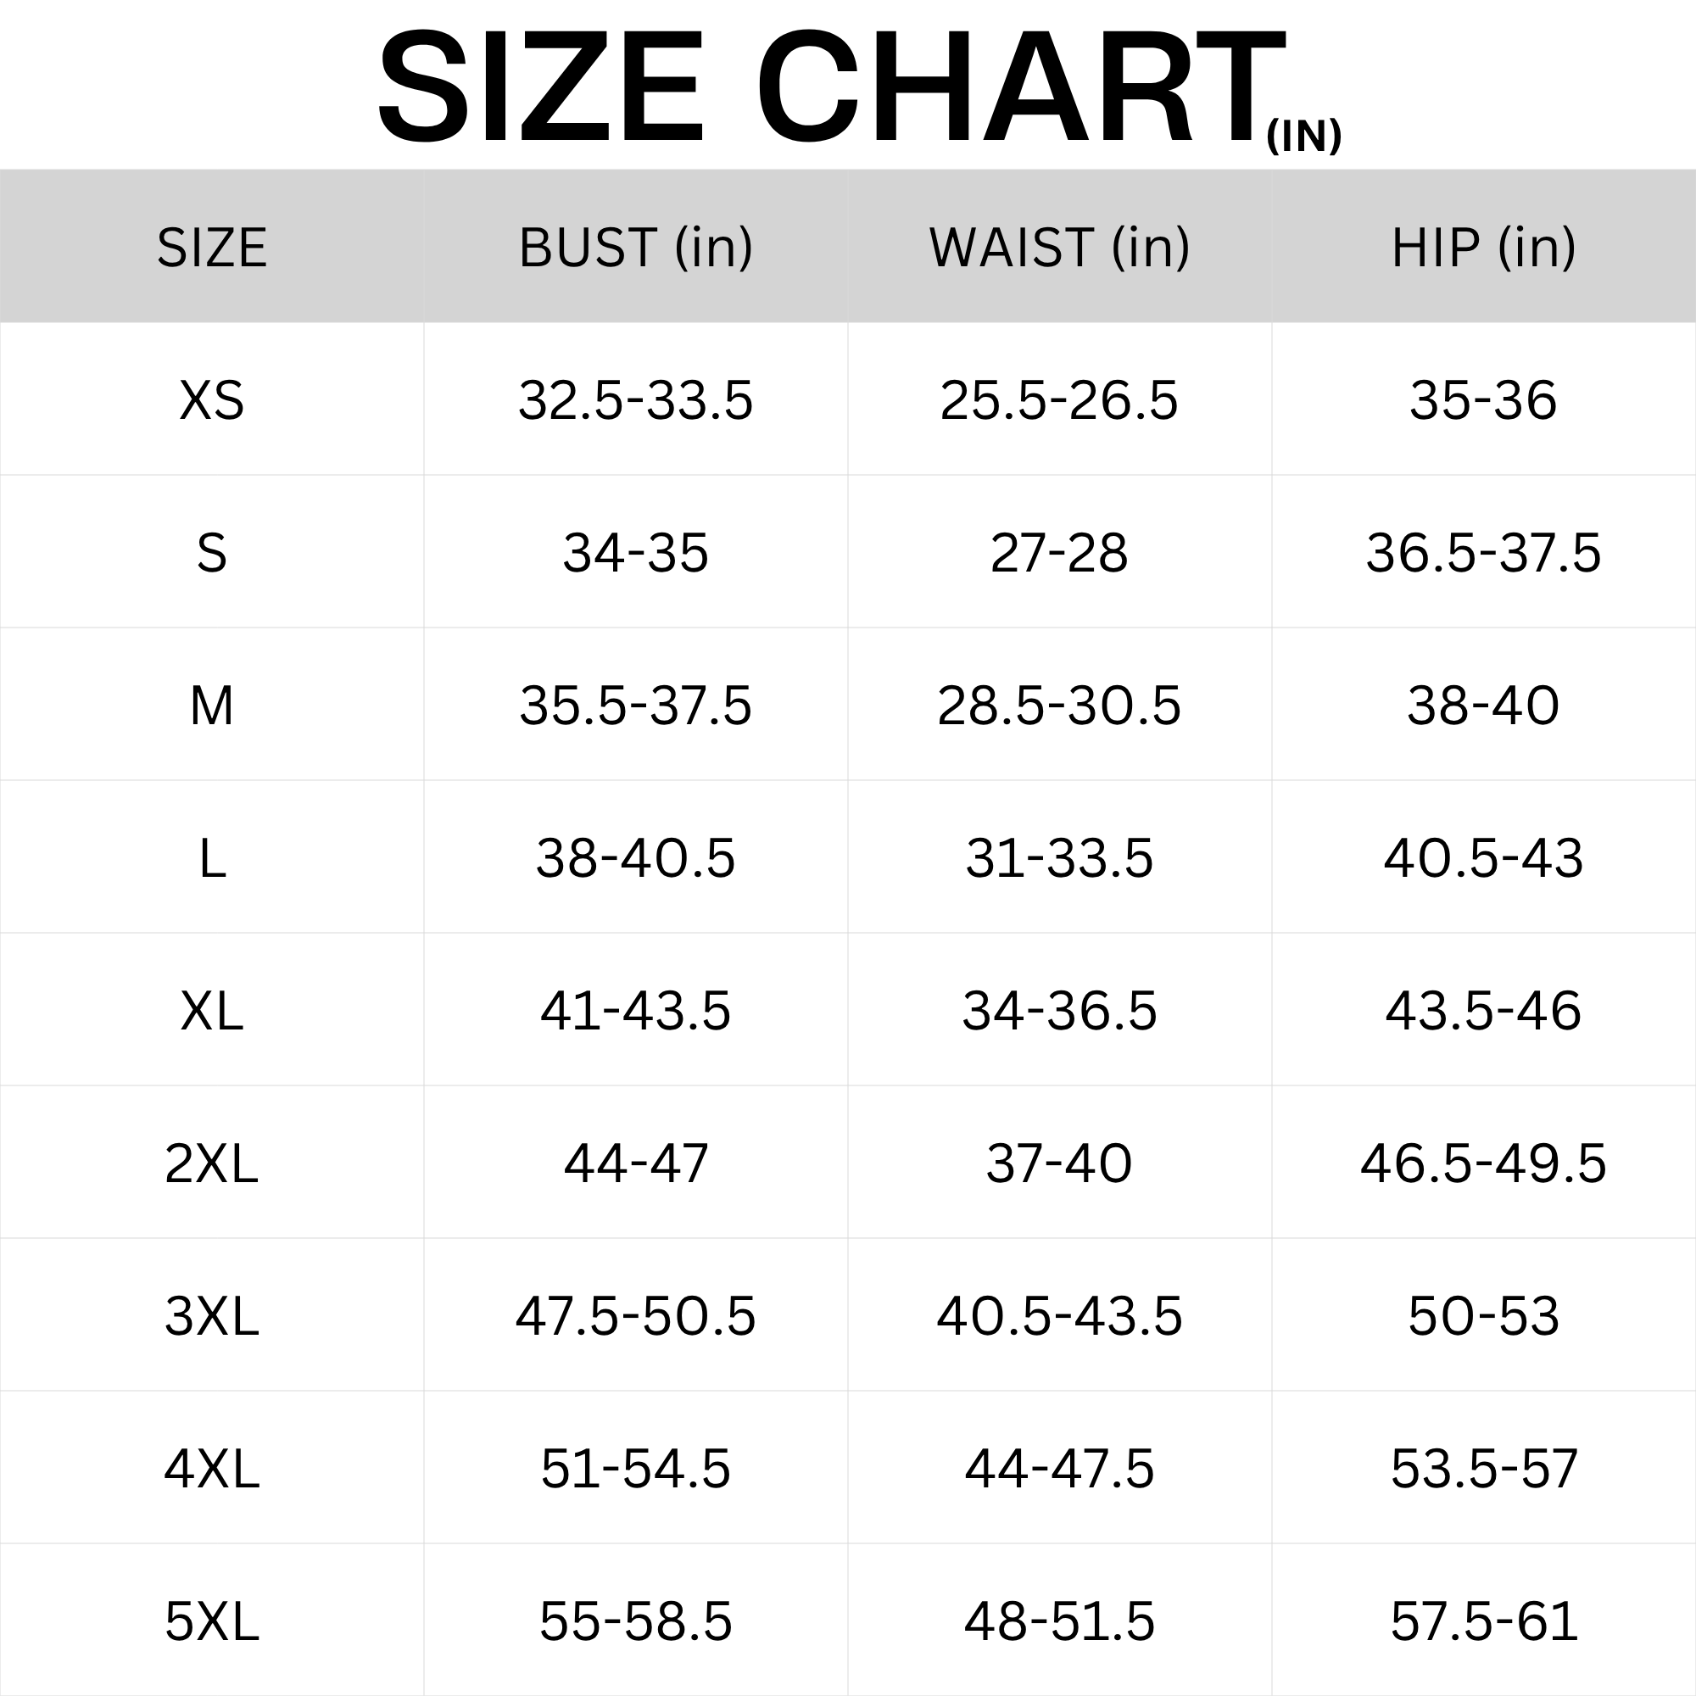The width and height of the screenshot is (1696, 1696).
Task: Click the 3XL bust value 47.5-50.5
Action: pyautogui.click(x=635, y=1316)
